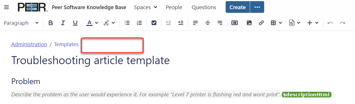Image resolution: width=355 pixels, height=104 pixels.
Task: Click the more formatting icon
Action: coord(106,23)
